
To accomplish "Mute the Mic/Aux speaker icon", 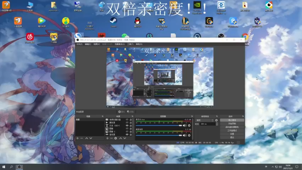I will click(185, 125).
